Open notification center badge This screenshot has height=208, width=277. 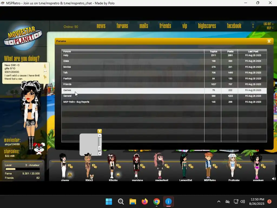coord(269,201)
